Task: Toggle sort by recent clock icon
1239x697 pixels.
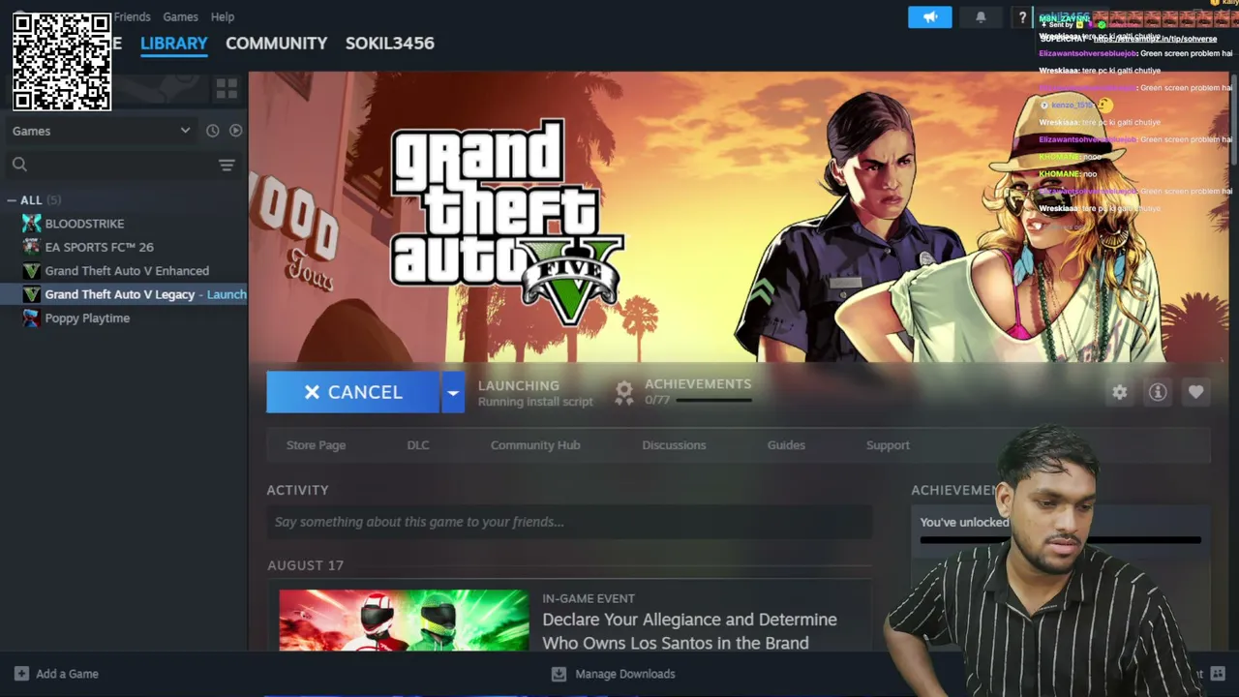Action: (x=213, y=131)
